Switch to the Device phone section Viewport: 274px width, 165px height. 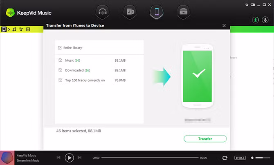(156, 12)
